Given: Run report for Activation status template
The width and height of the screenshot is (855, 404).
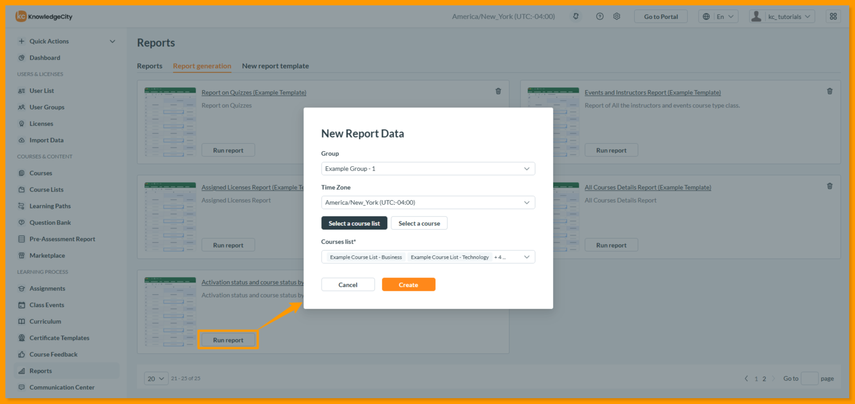Looking at the screenshot, I should tap(228, 340).
